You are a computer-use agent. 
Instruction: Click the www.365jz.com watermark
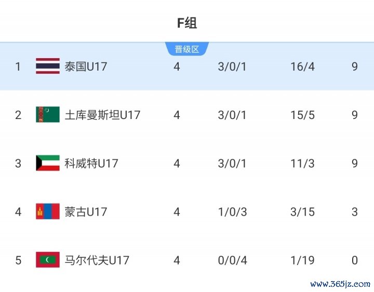click(x=340, y=284)
